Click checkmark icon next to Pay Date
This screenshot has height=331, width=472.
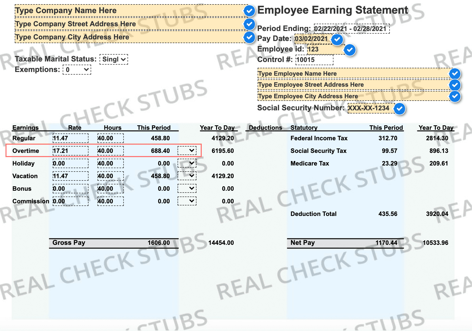337,39
